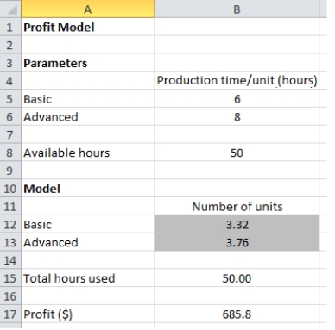
Task: Click the 'Parameters' heading cell
Action: click(x=87, y=63)
